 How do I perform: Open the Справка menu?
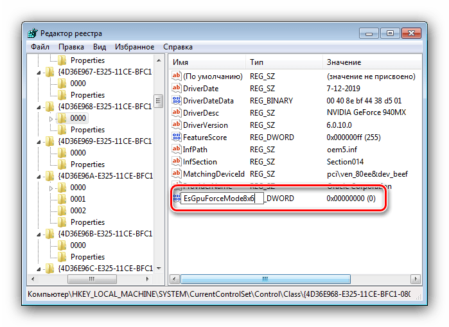pyautogui.click(x=177, y=47)
